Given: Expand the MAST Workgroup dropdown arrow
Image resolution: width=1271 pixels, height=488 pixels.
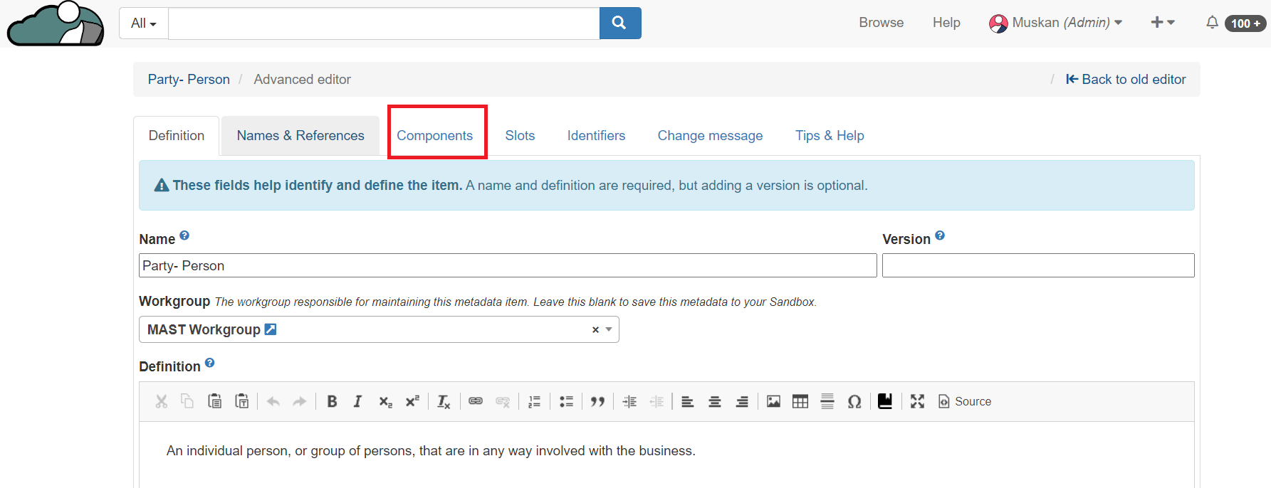Looking at the screenshot, I should click(609, 329).
